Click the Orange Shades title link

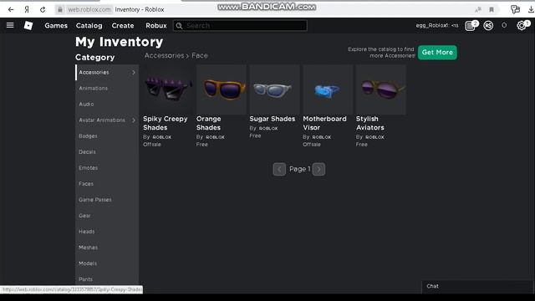(x=208, y=123)
